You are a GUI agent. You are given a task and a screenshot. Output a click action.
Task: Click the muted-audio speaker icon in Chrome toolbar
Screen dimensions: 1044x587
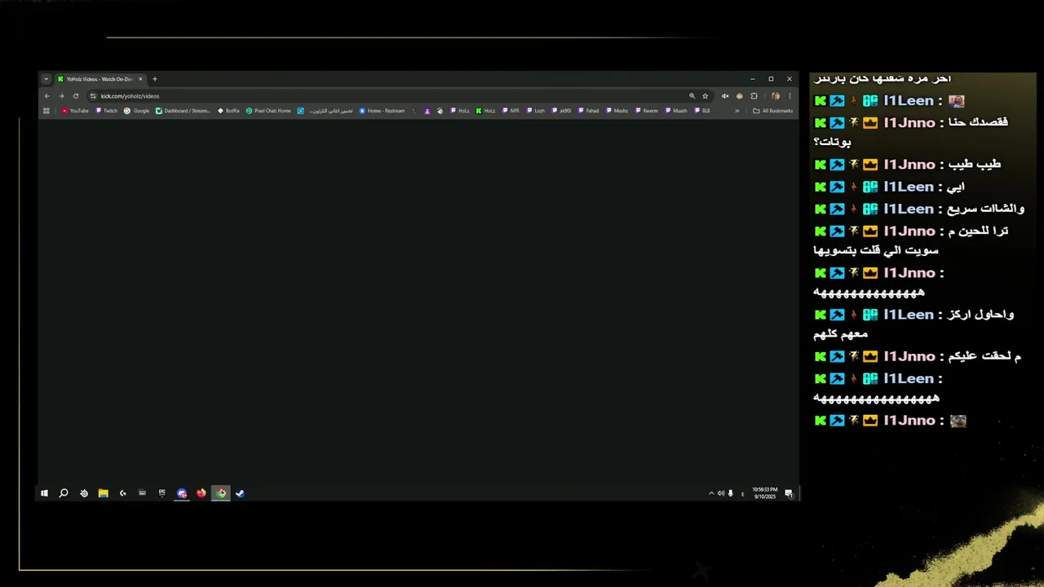tap(725, 96)
